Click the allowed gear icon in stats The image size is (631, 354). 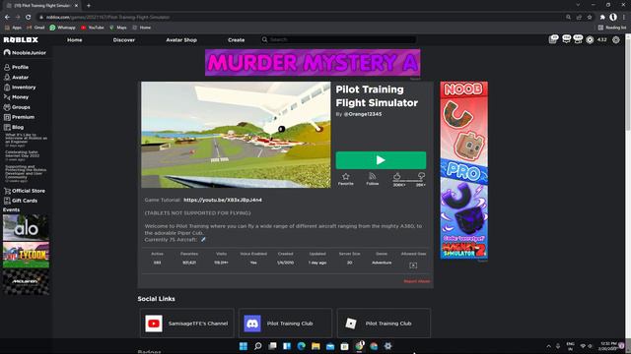pos(413,265)
